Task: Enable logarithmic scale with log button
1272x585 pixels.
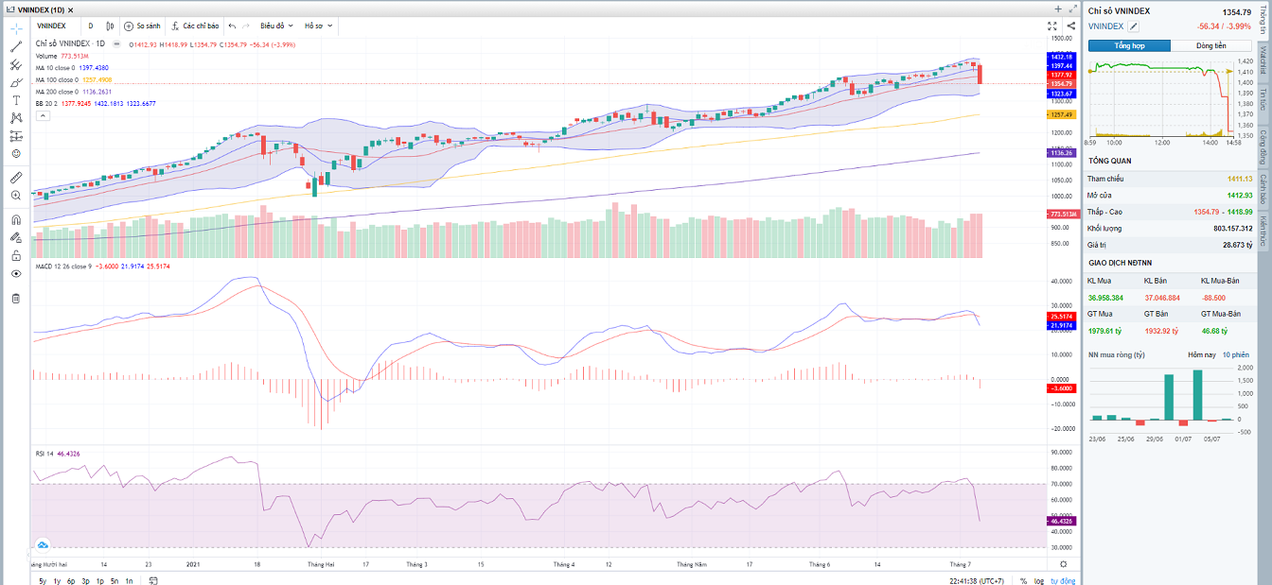Action: coord(1039,579)
